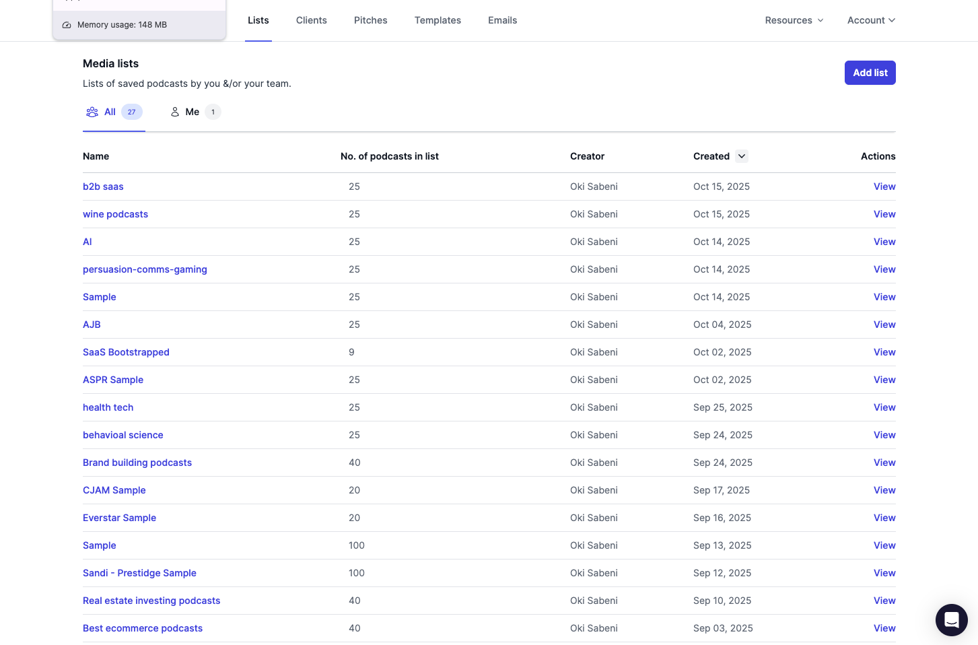The image size is (978, 645).
Task: Open the wine podcasts list
Action: (115, 214)
